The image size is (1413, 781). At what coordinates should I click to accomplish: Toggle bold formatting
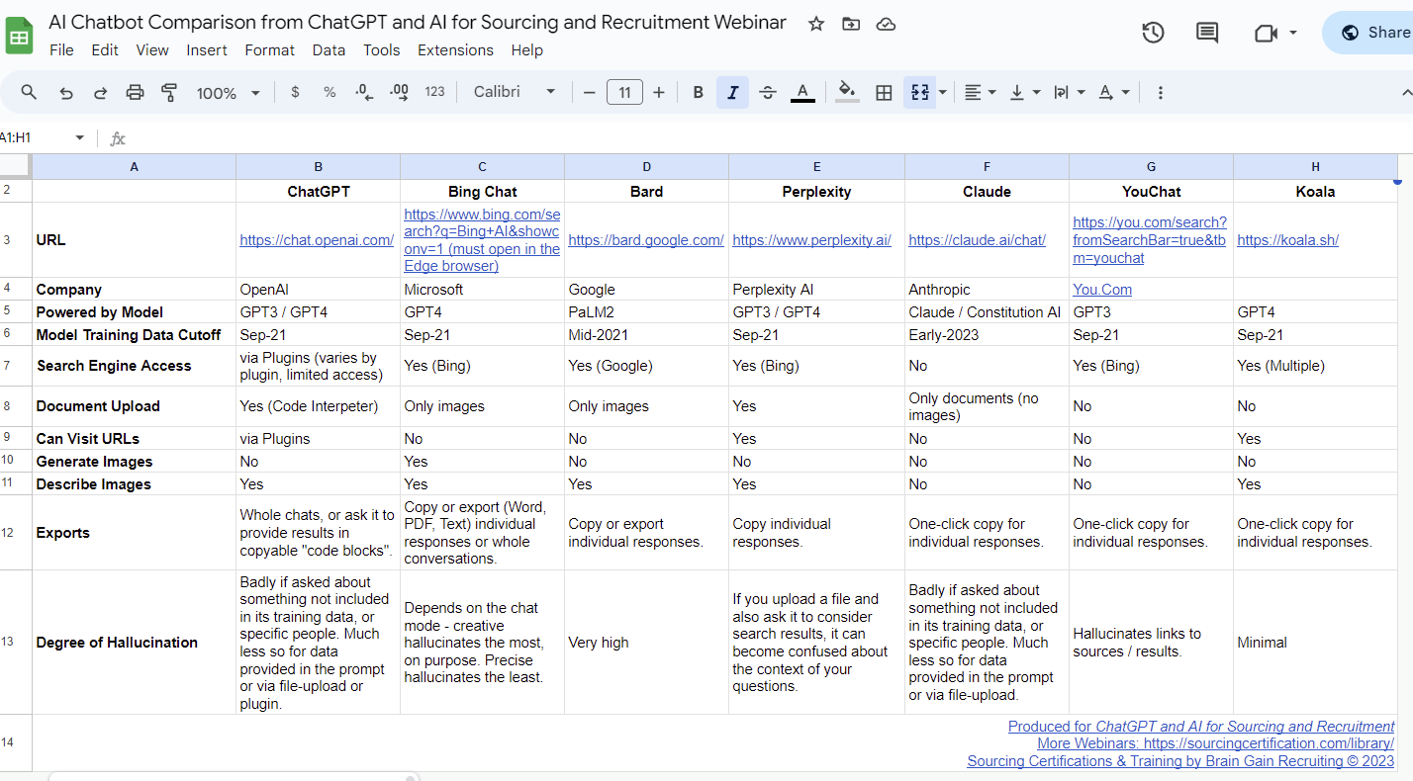pyautogui.click(x=698, y=92)
